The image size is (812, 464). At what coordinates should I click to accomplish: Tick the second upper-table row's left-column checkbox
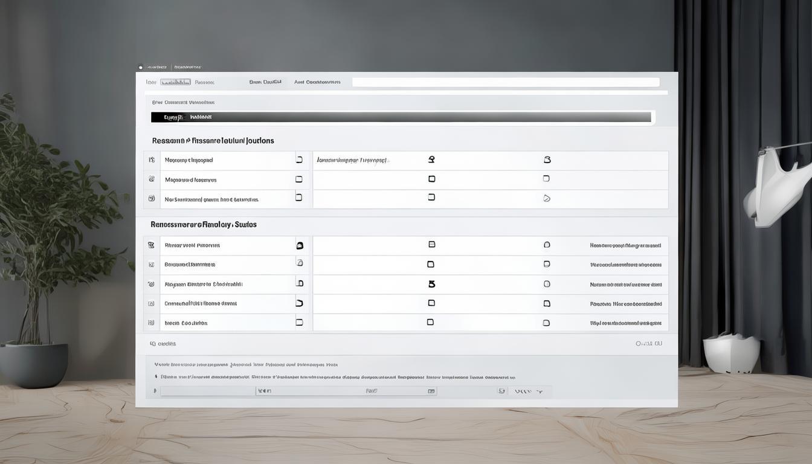pos(298,179)
